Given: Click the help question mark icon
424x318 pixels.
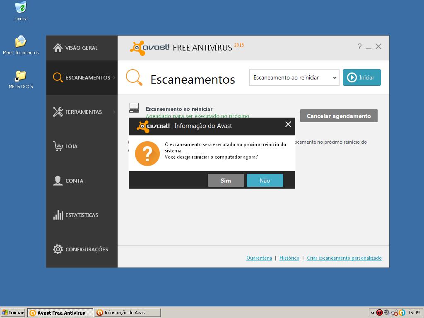Looking at the screenshot, I should click(x=359, y=46).
